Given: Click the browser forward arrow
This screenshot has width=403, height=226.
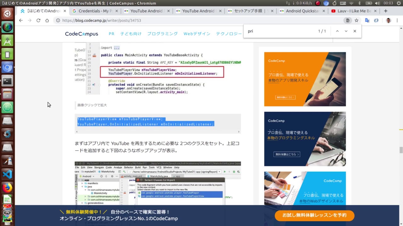Looking at the screenshot, I should click(x=30, y=20).
